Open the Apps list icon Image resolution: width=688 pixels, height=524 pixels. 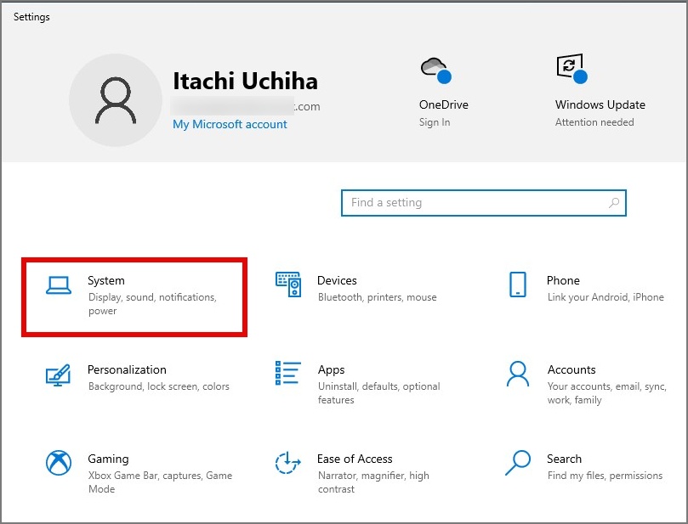tap(288, 374)
